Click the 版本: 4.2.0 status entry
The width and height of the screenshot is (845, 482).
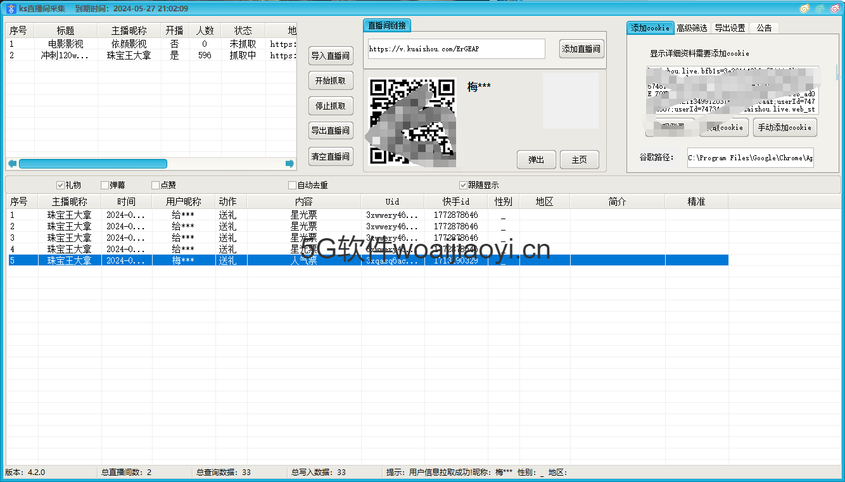(x=25, y=472)
